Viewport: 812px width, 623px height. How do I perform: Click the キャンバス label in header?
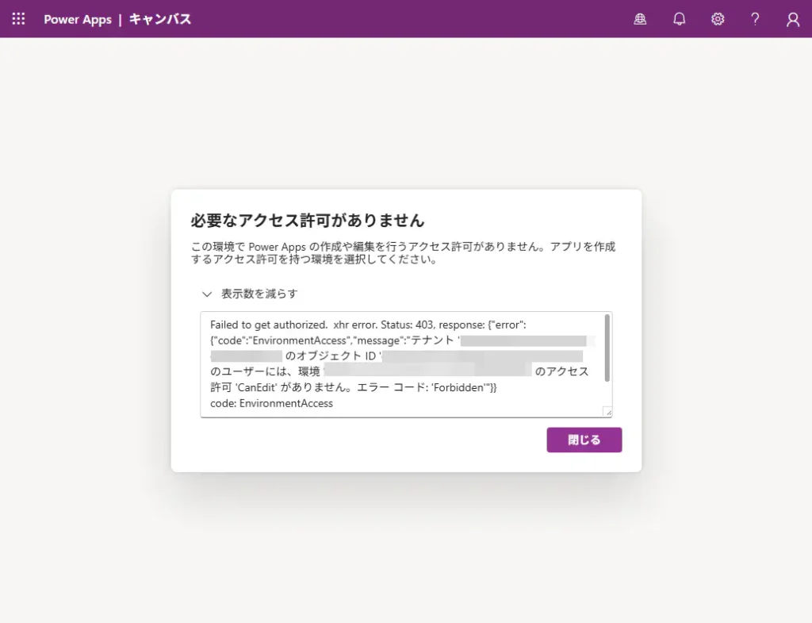[160, 19]
